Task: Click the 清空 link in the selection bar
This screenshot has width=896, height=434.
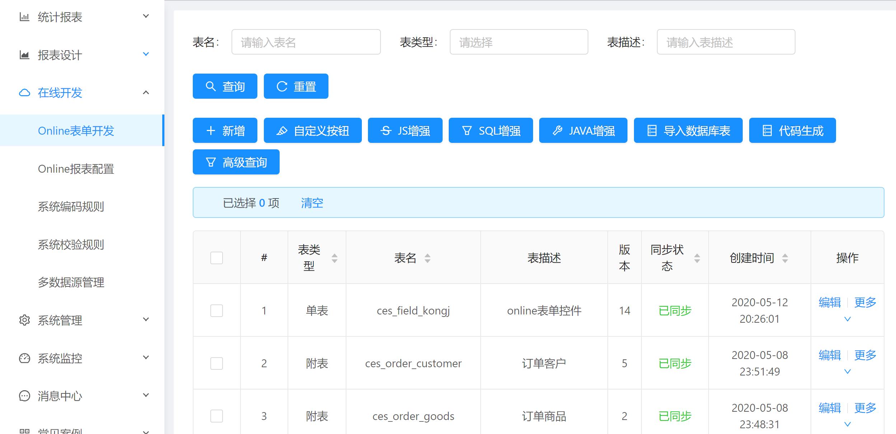Action: point(312,203)
